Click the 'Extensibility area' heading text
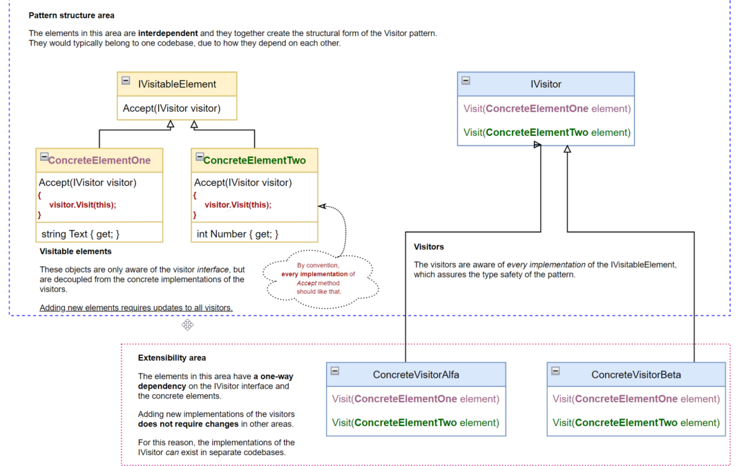The height and width of the screenshot is (466, 746). coord(171,358)
